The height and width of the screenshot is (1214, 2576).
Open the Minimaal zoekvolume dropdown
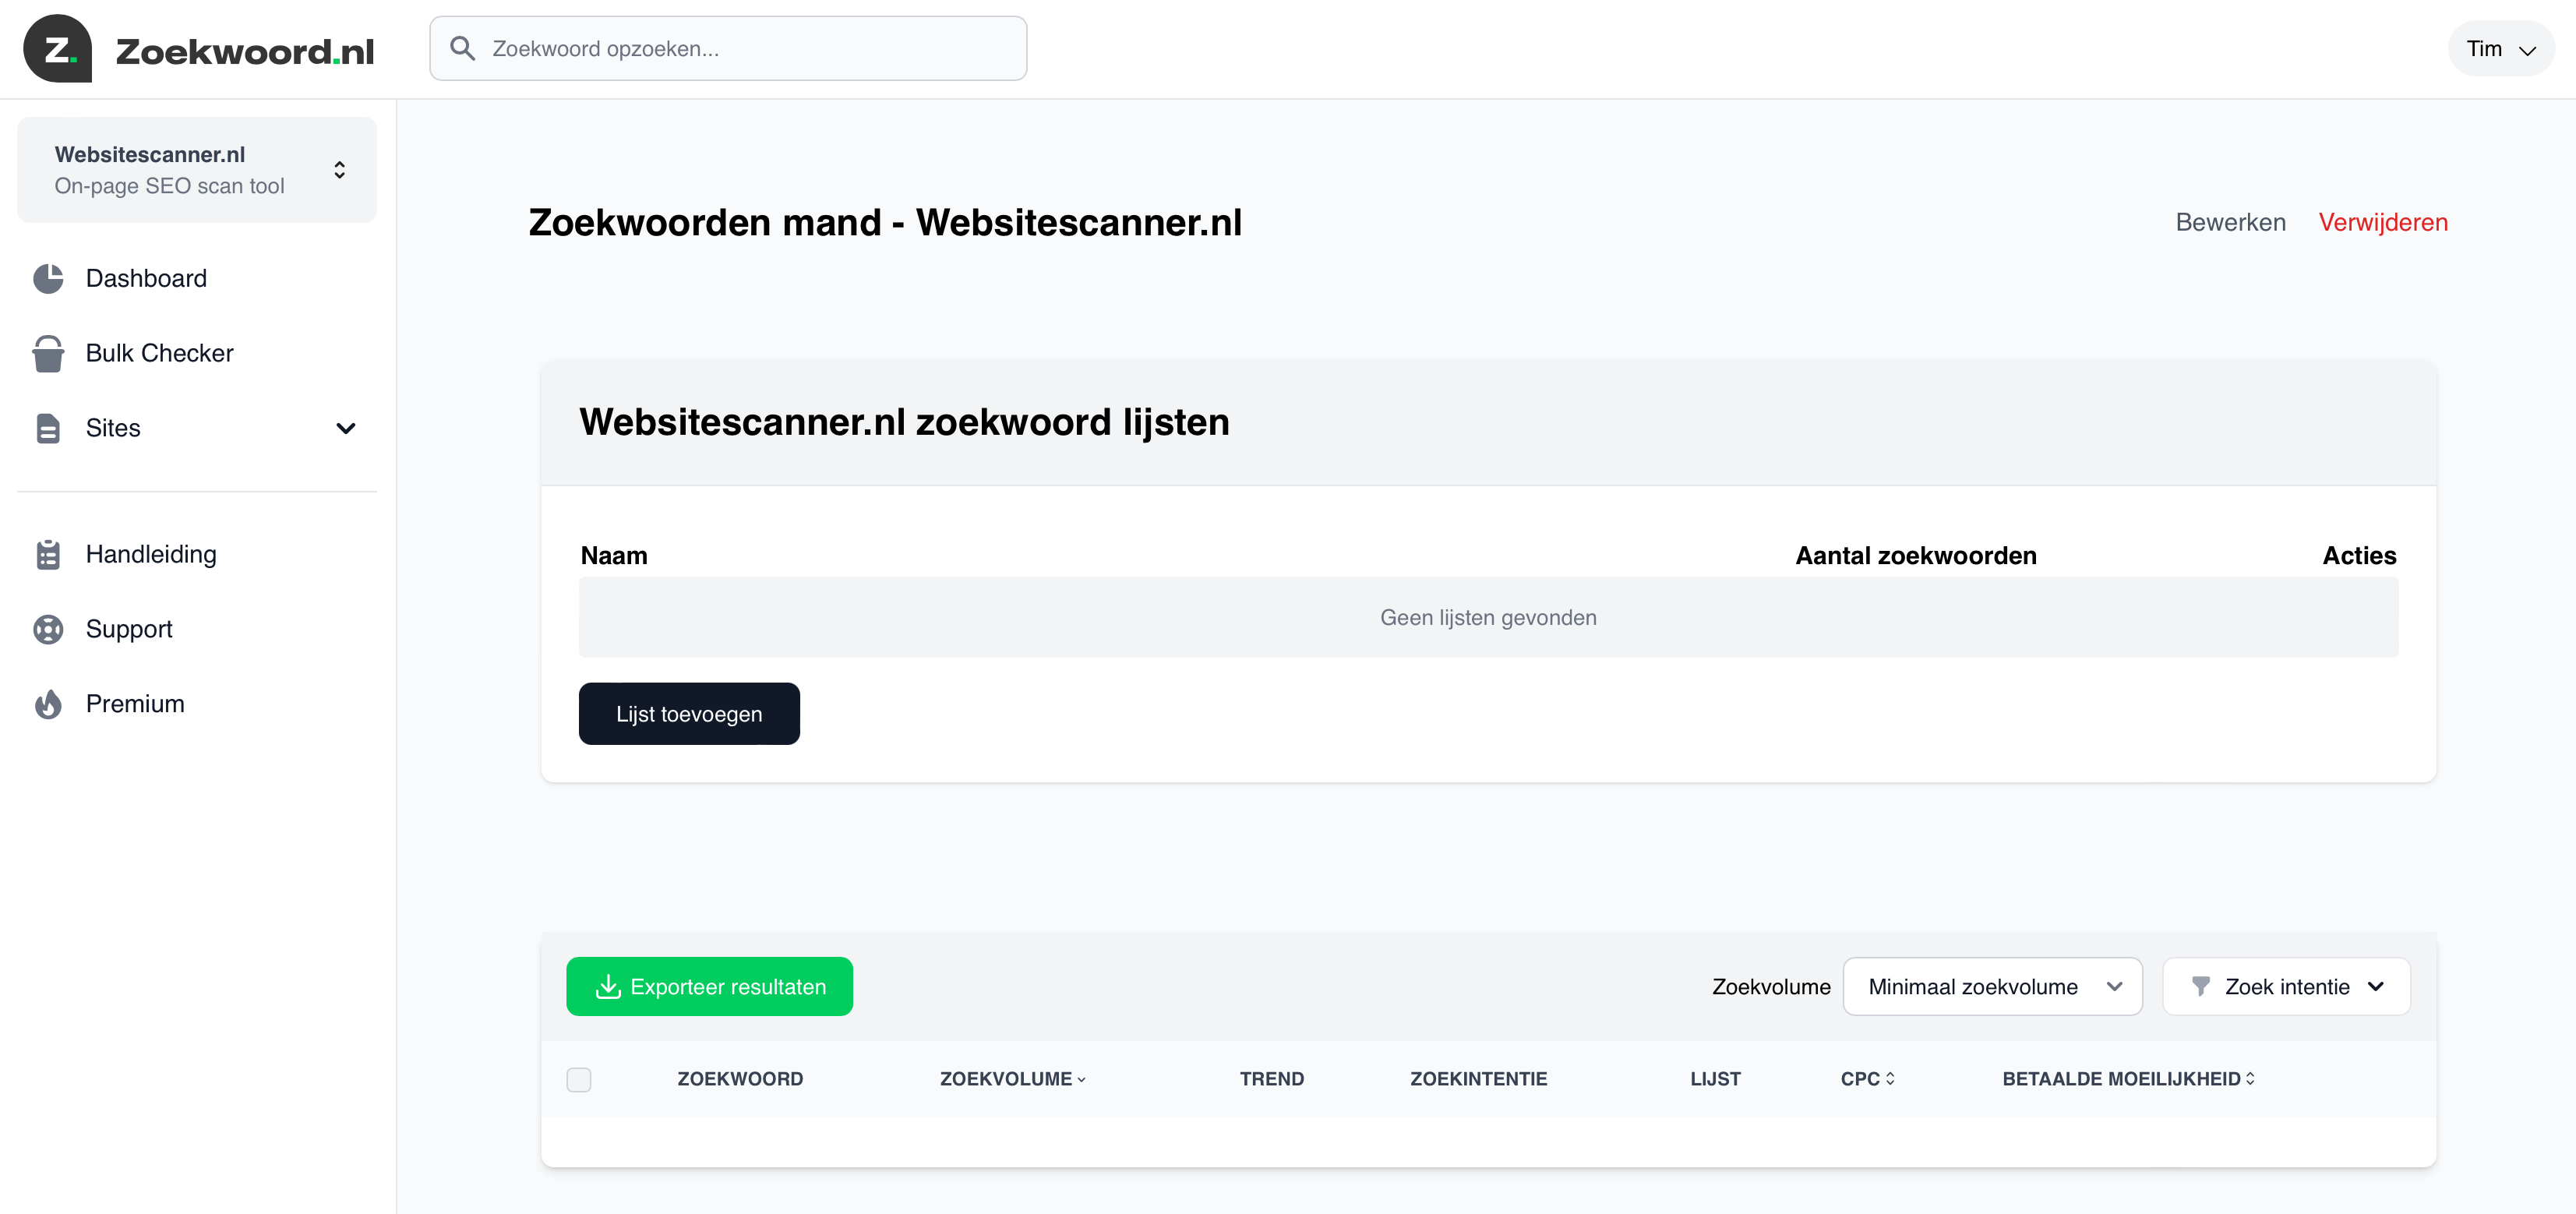click(1992, 986)
